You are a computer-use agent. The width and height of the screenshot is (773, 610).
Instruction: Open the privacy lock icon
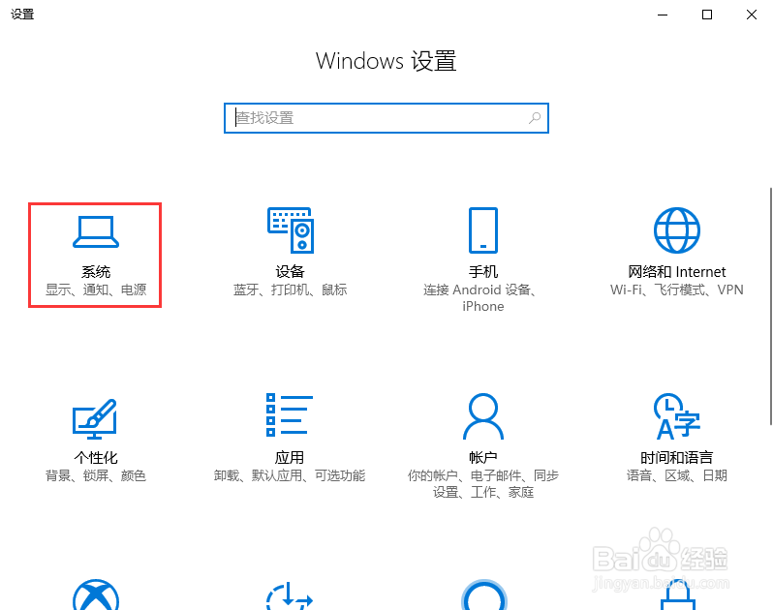[677, 595]
